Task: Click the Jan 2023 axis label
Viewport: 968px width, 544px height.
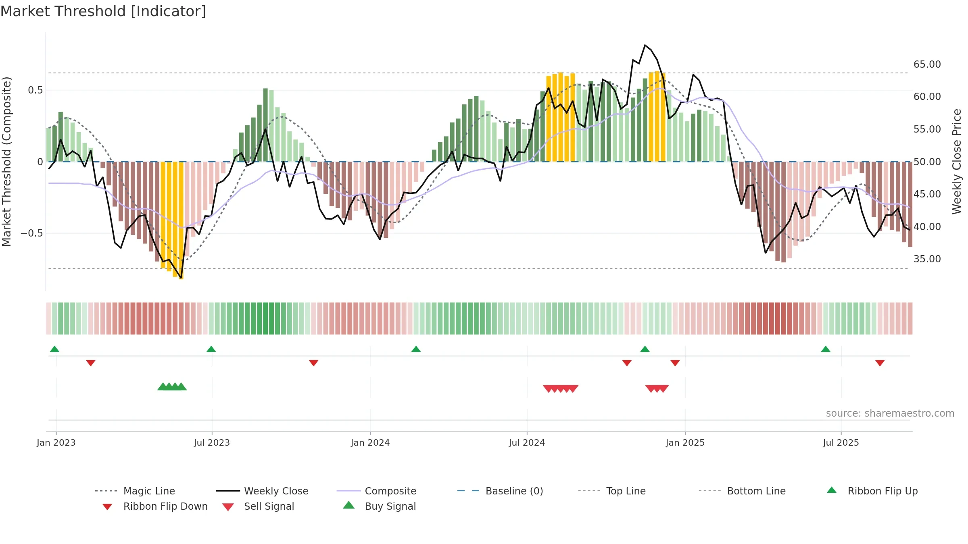Action: click(x=56, y=443)
